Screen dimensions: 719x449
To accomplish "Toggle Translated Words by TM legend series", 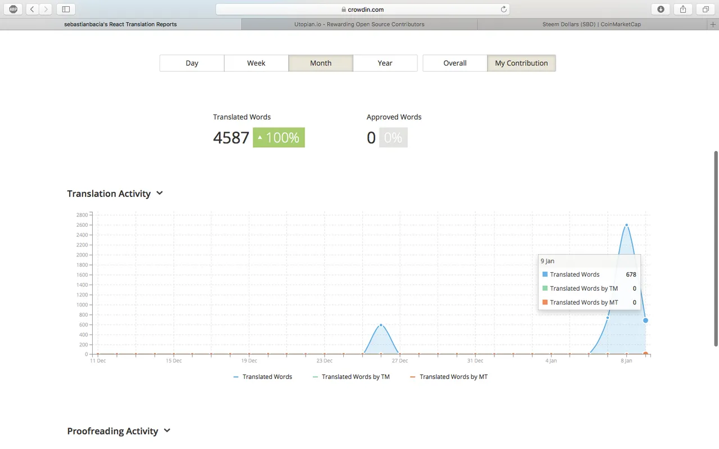I will click(x=351, y=377).
